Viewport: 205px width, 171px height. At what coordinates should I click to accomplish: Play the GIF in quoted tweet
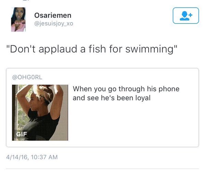tap(40, 113)
